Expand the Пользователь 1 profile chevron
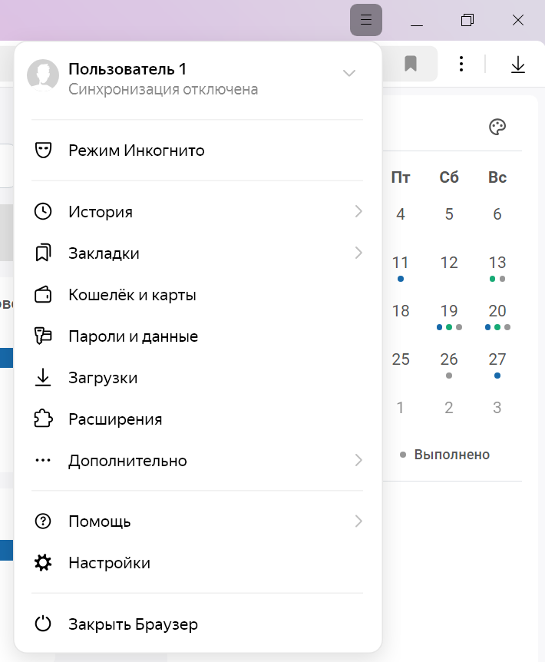The image size is (545, 662). tap(349, 74)
